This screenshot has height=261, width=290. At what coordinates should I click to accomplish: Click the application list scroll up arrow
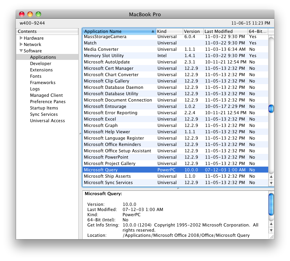tap(271, 177)
